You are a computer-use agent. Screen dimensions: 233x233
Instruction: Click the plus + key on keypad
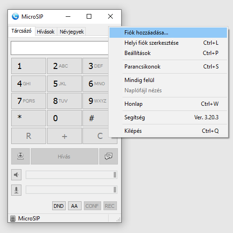click(64, 136)
